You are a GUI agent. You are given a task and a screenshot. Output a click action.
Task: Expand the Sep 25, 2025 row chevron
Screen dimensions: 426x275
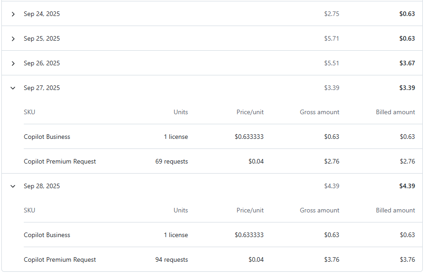pos(13,39)
